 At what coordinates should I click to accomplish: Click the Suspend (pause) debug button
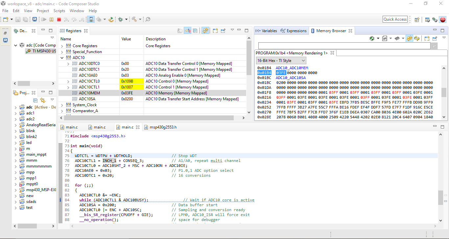[52, 20]
